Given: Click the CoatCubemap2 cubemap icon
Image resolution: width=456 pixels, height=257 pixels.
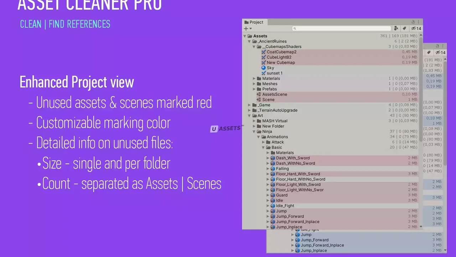Looking at the screenshot, I should 264,52.
